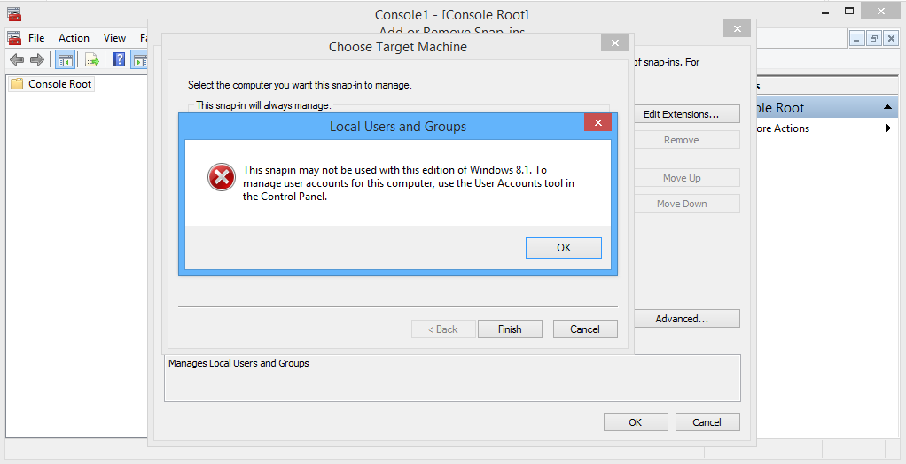The height and width of the screenshot is (464, 906).
Task: Click the Back arrow in the MMC toolbar
Action: click(x=17, y=59)
